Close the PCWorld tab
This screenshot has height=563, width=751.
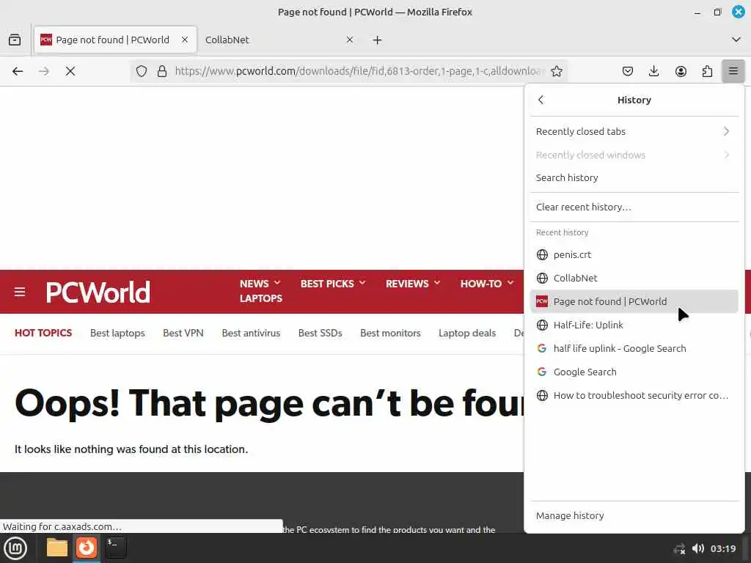pos(185,40)
